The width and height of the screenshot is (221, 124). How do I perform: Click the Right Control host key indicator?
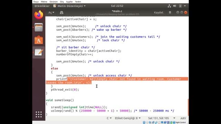click(181, 123)
